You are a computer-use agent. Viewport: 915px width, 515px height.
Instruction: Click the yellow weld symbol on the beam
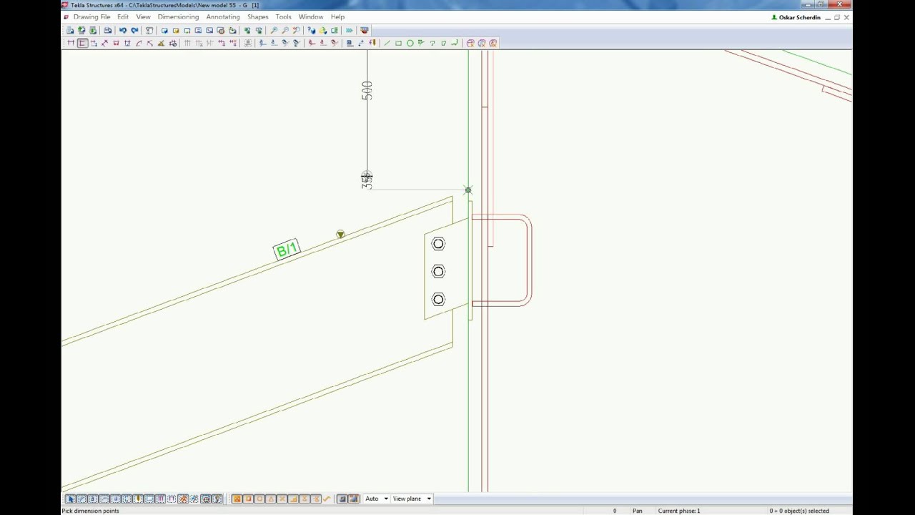click(340, 234)
